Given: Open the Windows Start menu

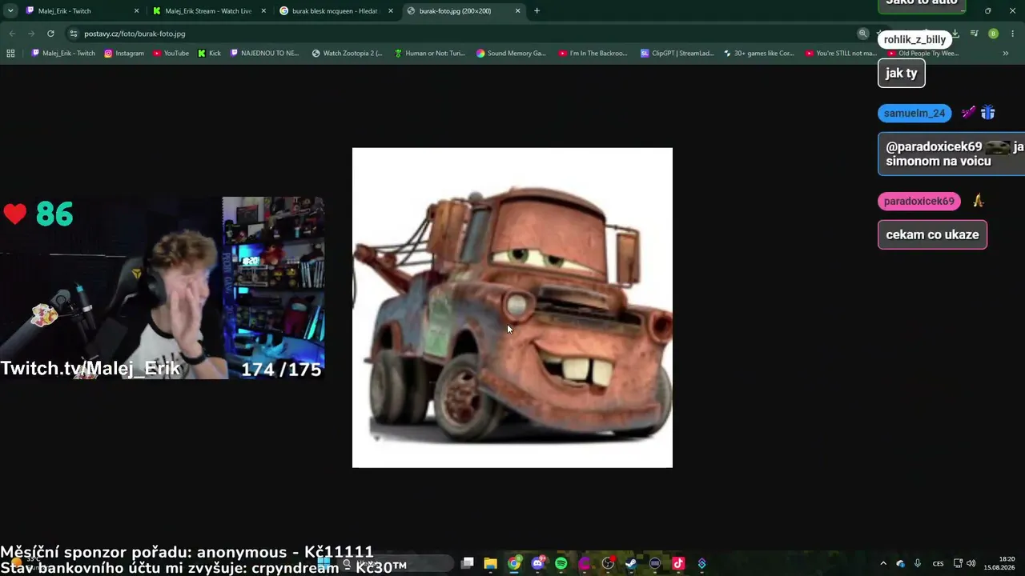Looking at the screenshot, I should point(324,563).
